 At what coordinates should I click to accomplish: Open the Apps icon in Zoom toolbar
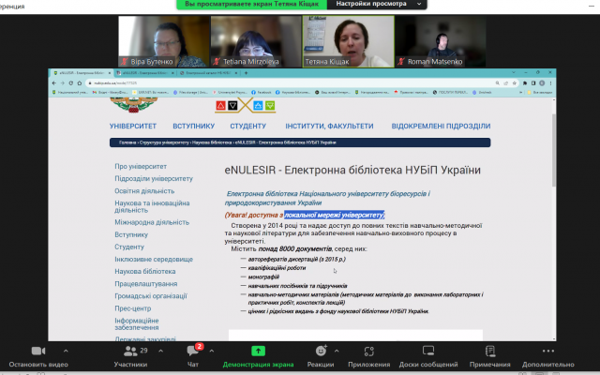click(368, 351)
